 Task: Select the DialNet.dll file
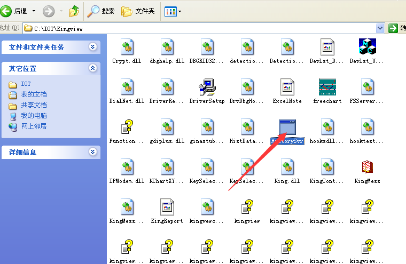pyautogui.click(x=127, y=87)
